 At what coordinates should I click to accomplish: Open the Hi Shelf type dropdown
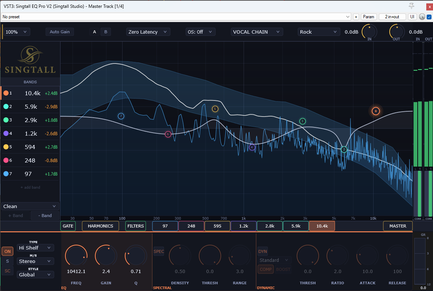point(35,248)
